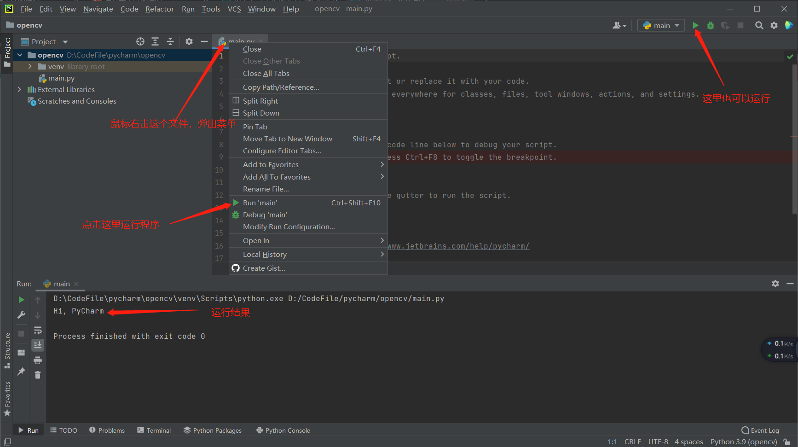
Task: Click Run 'main' in context menu
Action: (308, 203)
